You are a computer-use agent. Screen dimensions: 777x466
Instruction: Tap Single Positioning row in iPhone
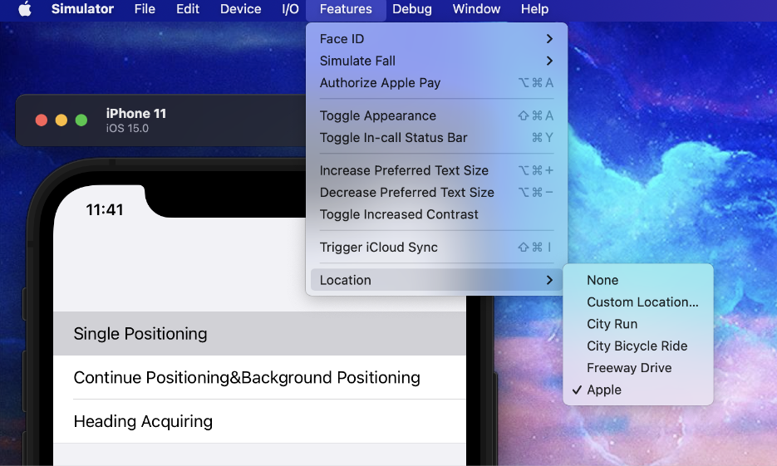pyautogui.click(x=259, y=334)
